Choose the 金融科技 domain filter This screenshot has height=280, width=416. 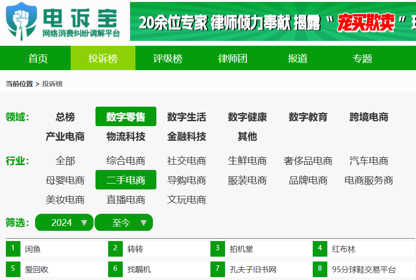[187, 136]
